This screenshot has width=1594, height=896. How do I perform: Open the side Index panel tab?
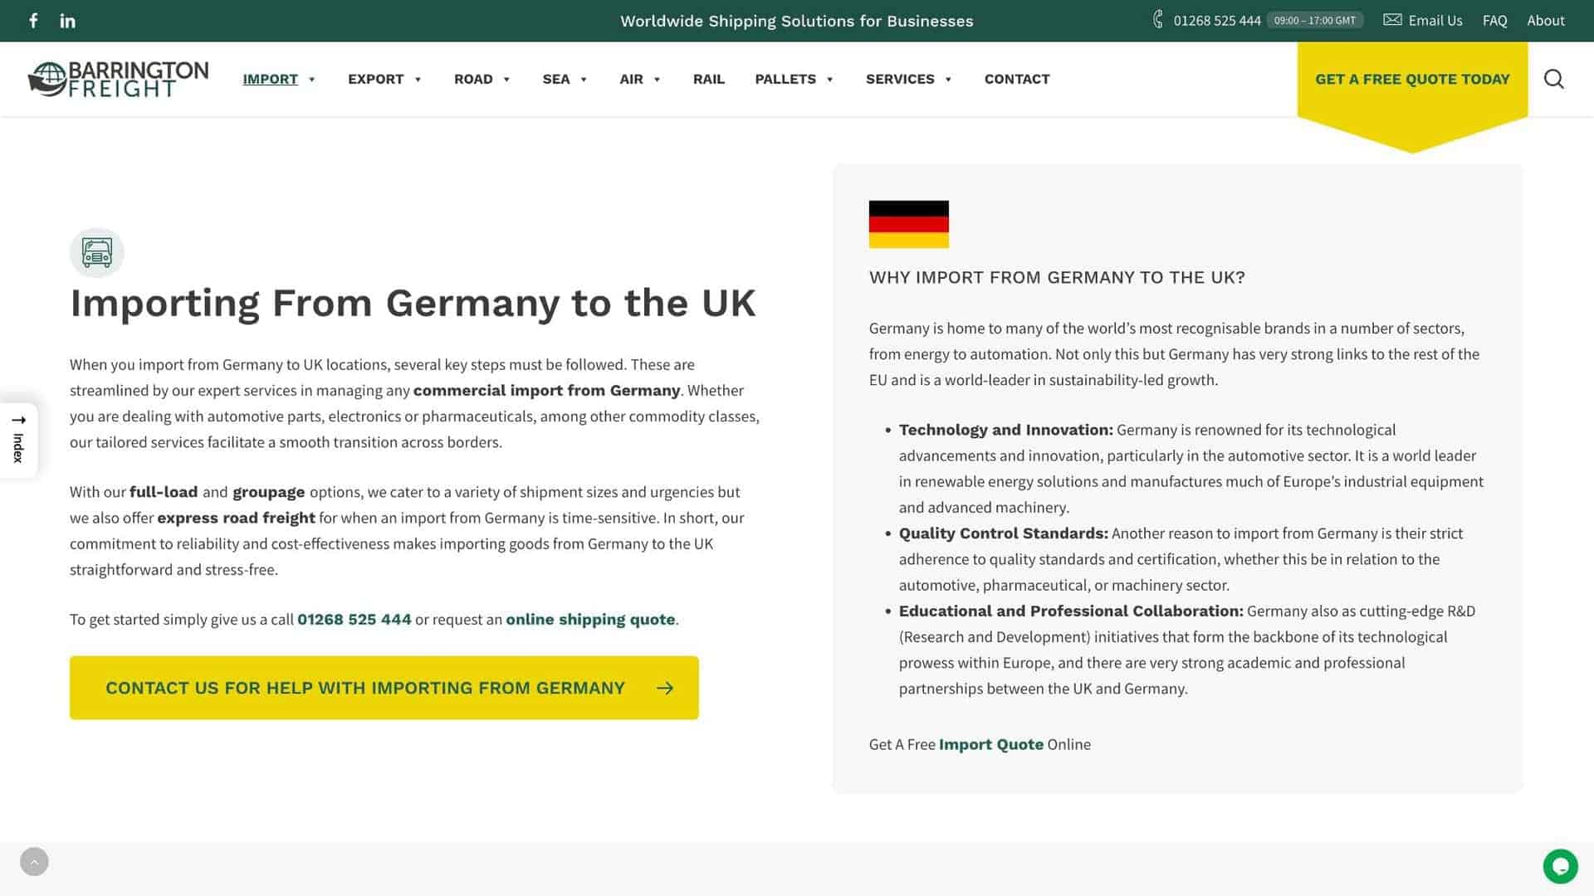click(x=18, y=441)
